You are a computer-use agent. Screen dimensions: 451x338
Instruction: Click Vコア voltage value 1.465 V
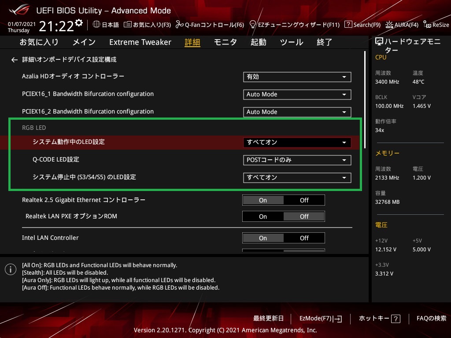click(421, 106)
